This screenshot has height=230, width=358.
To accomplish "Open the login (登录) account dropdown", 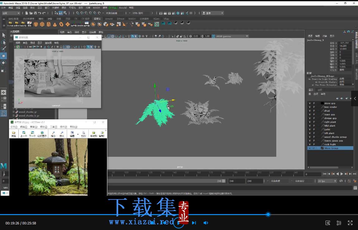I will [213, 13].
